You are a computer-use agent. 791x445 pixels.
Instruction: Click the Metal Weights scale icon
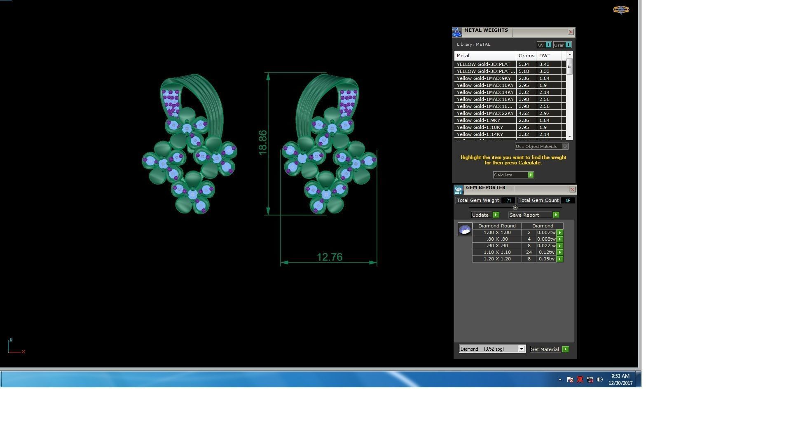pos(457,33)
